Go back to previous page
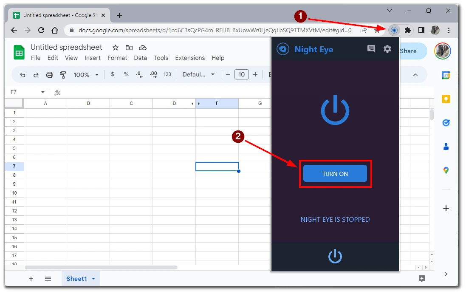 14,30
